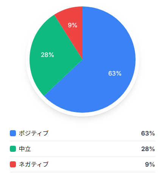Screen dimensions: 164x178
Task: Click the 9% label inside the pie
Action: point(72,25)
